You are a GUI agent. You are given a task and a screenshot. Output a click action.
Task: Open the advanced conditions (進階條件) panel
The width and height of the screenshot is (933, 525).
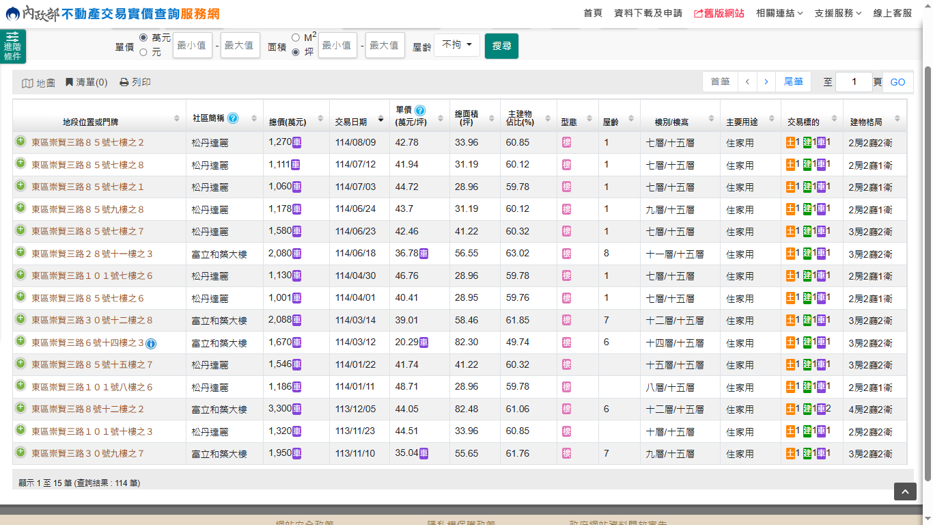coord(13,46)
